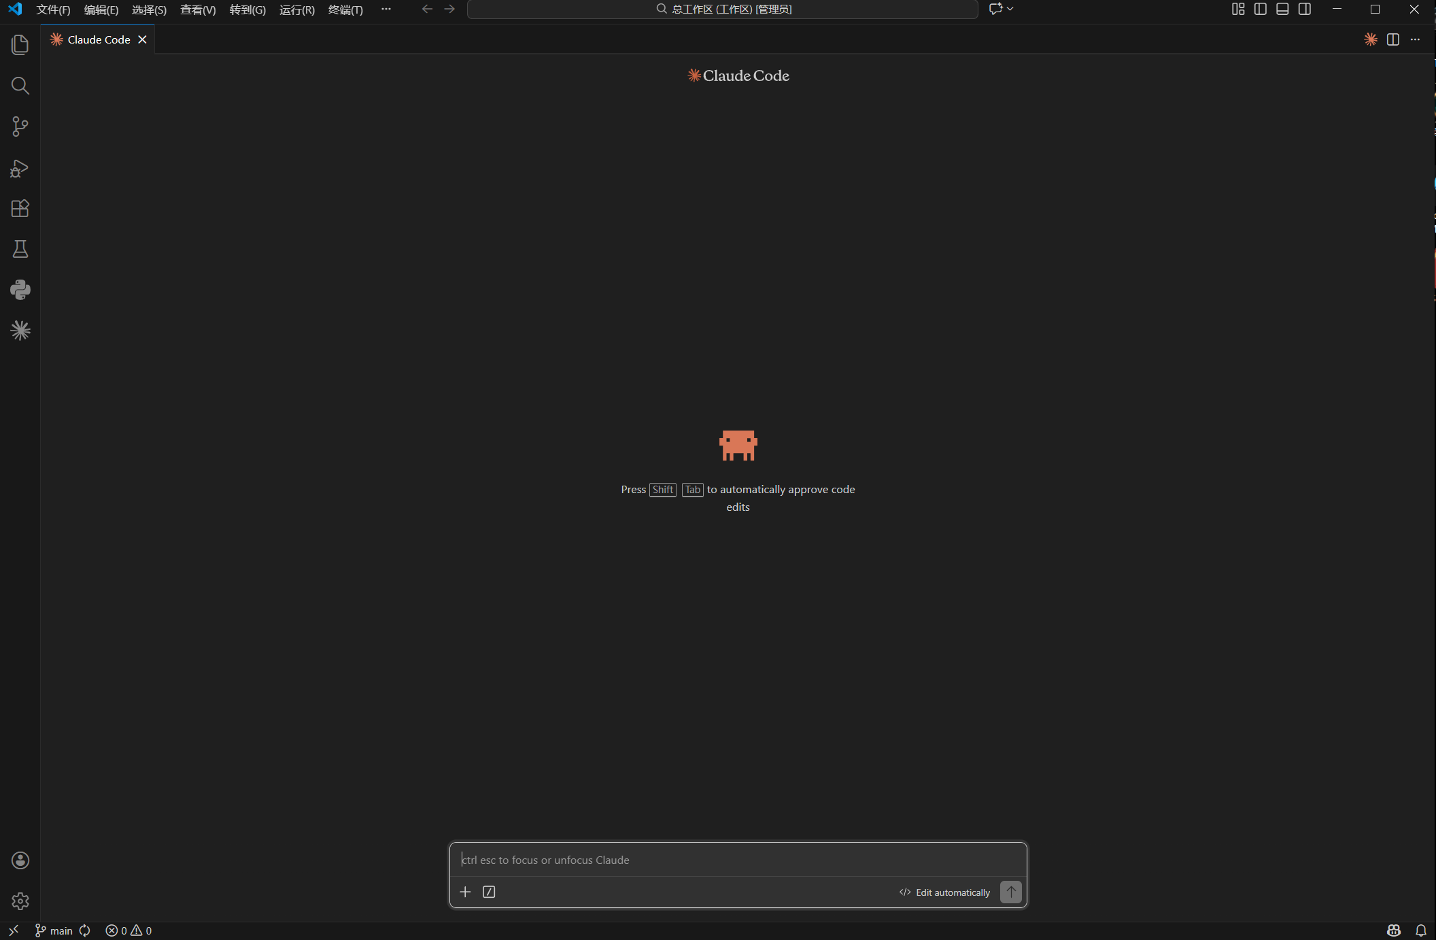
Task: Open the Search view in the activity bar
Action: pos(20,86)
